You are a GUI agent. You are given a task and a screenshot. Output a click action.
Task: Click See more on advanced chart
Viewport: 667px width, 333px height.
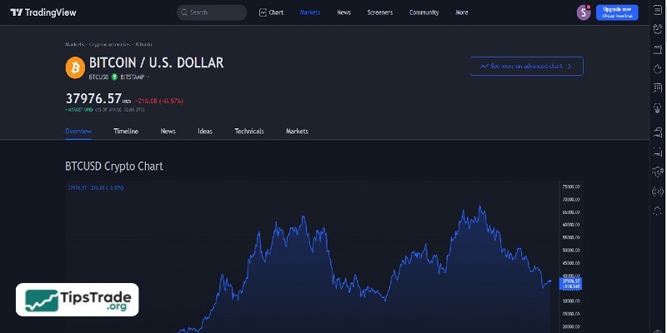click(x=526, y=66)
